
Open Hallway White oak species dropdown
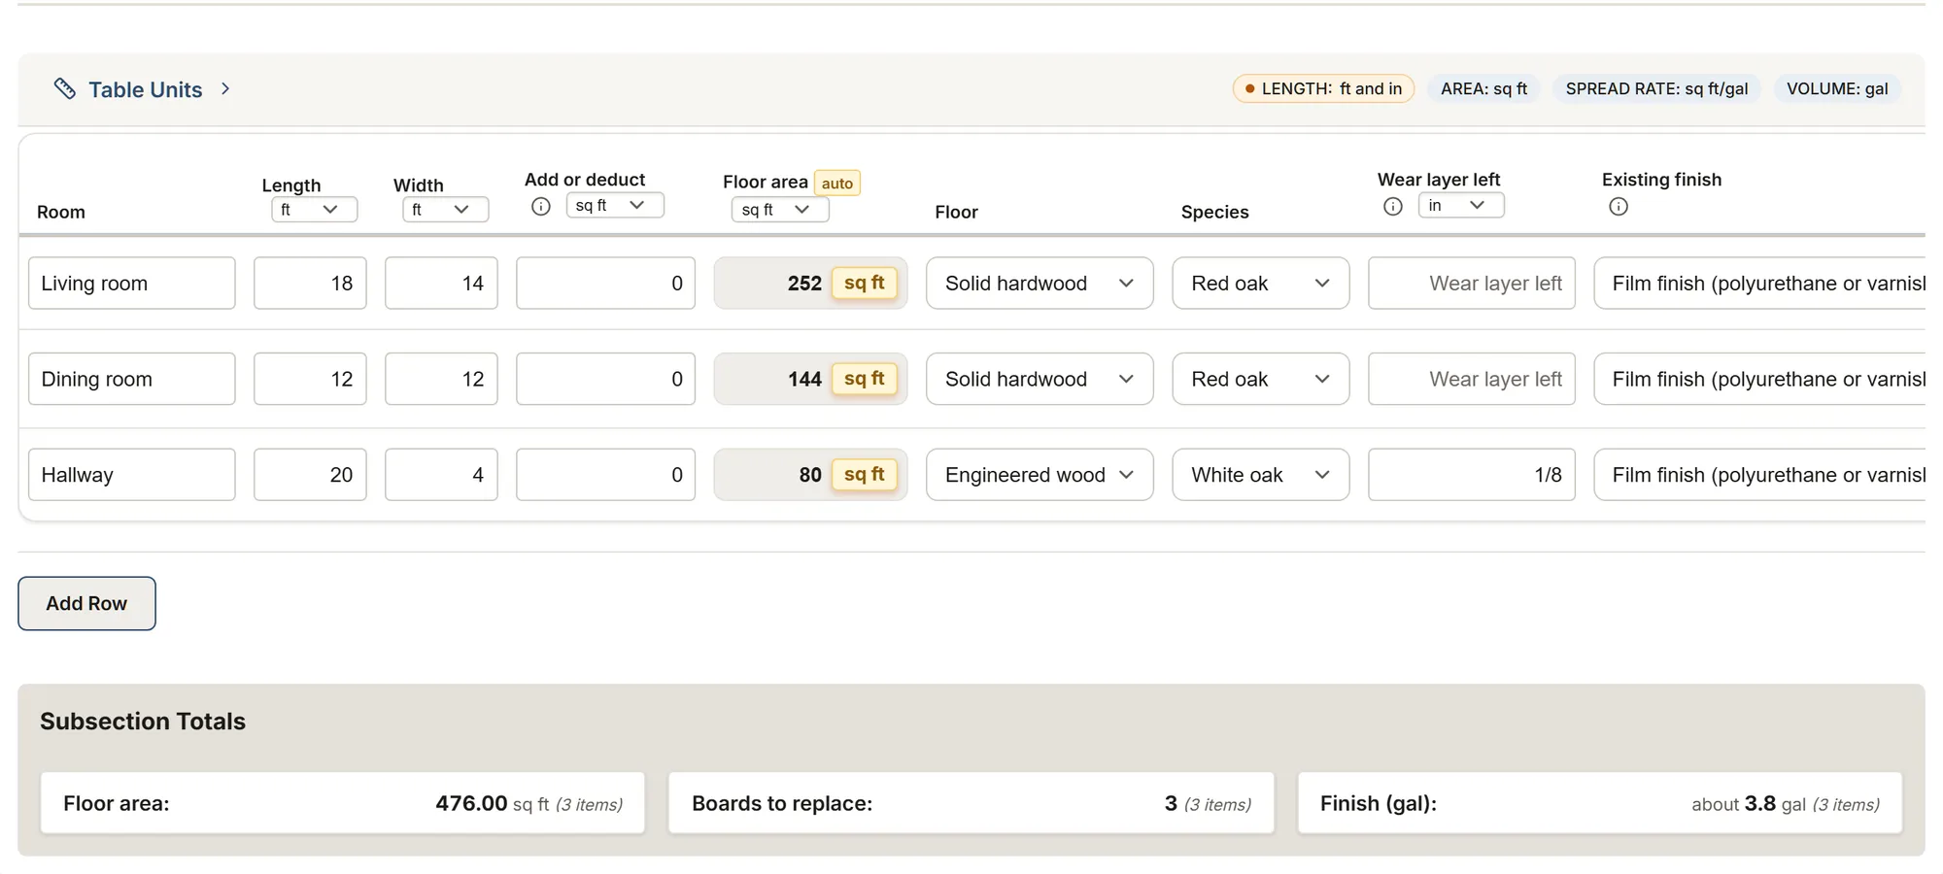tap(1261, 475)
